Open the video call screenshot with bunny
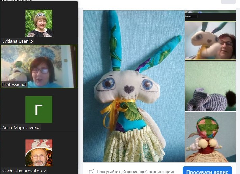Image resolution: width=240 pixels, height=174 pixels. tap(210, 35)
